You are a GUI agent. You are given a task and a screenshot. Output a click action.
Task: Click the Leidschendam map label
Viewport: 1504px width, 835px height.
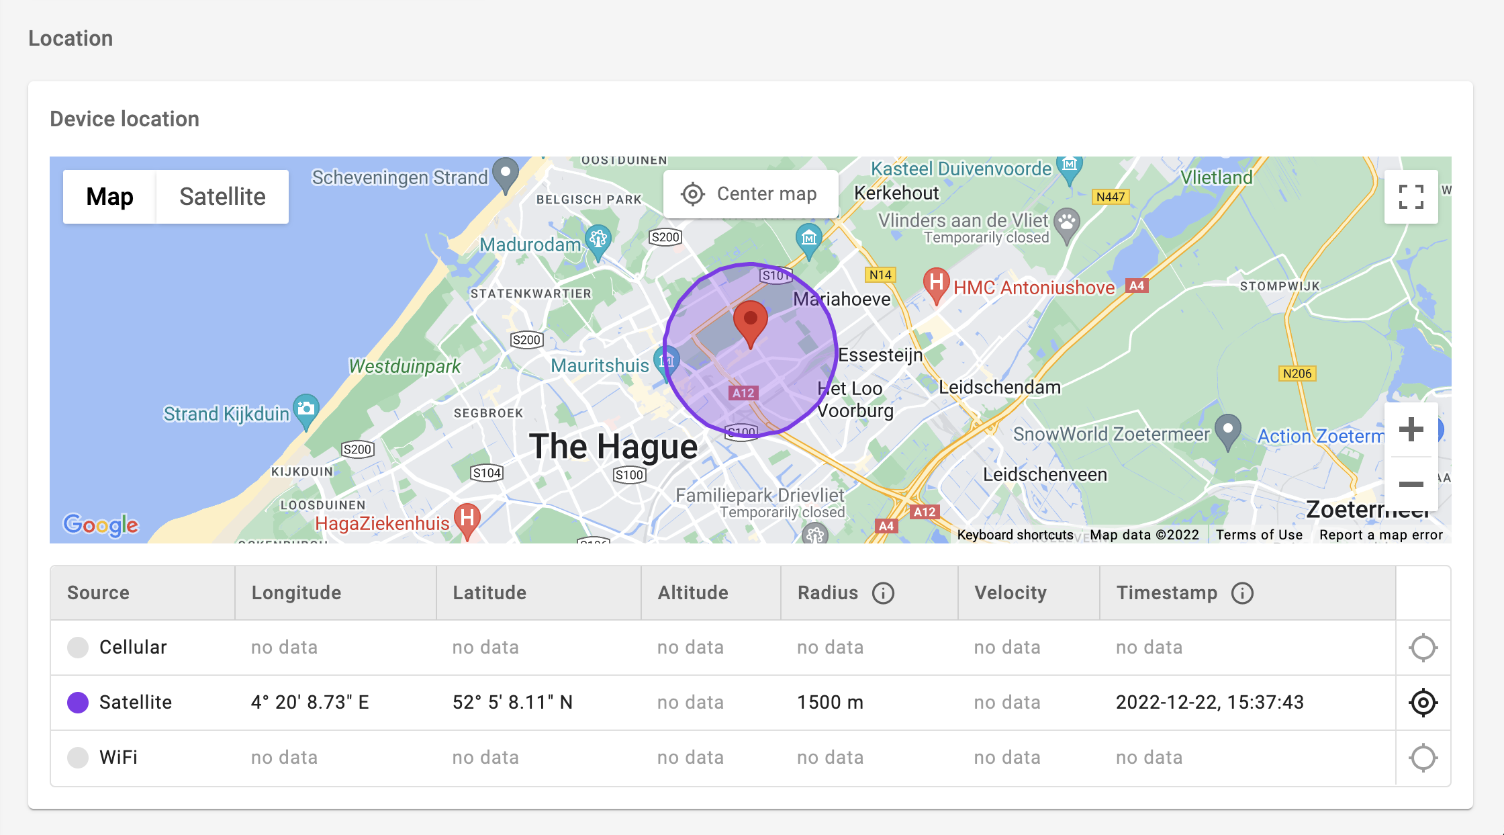tap(1000, 388)
